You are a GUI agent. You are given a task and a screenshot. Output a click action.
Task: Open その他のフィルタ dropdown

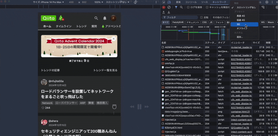[221, 17]
